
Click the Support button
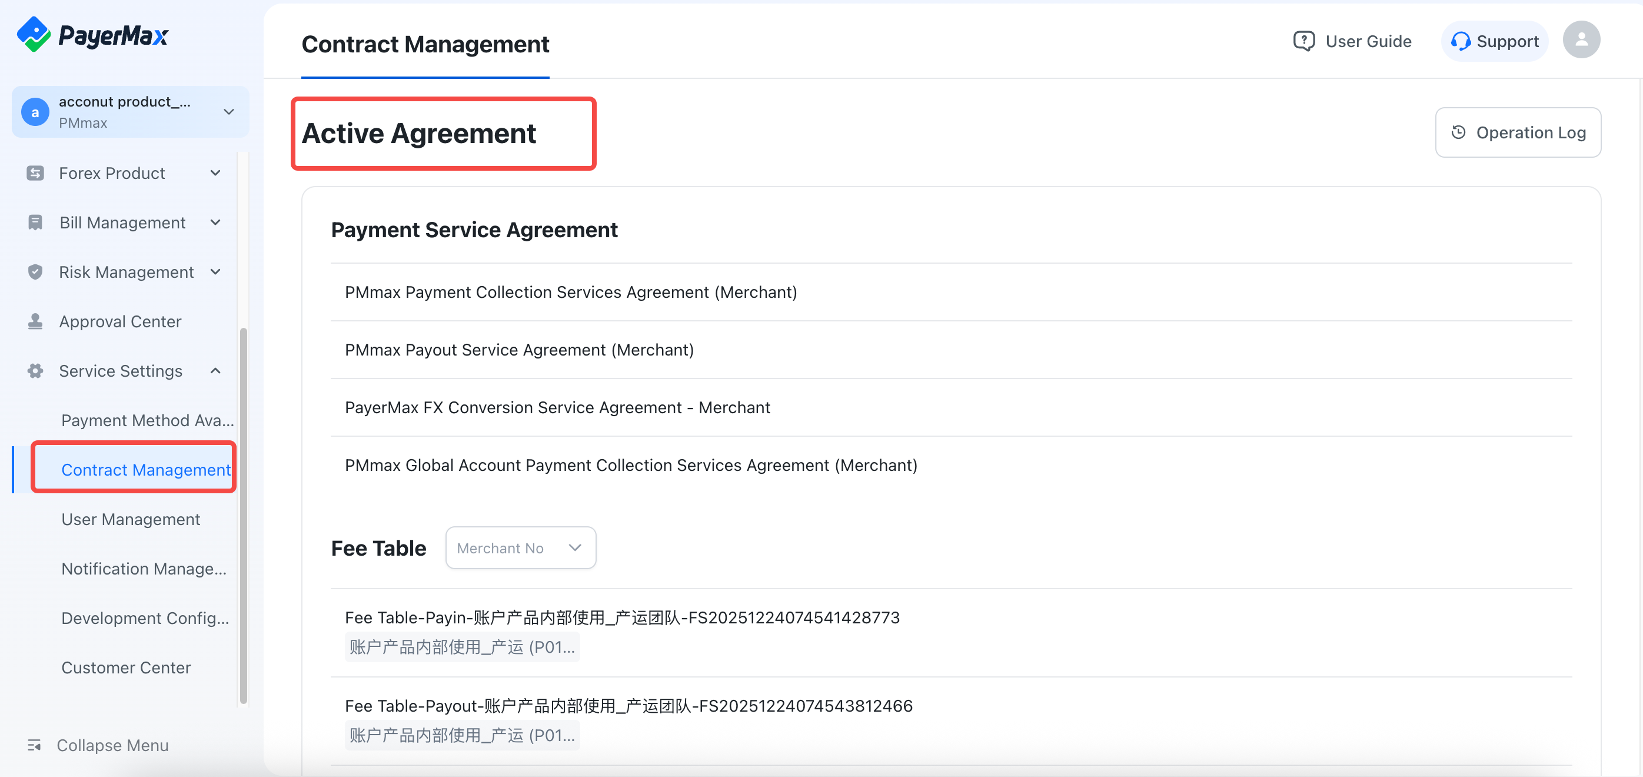1494,41
